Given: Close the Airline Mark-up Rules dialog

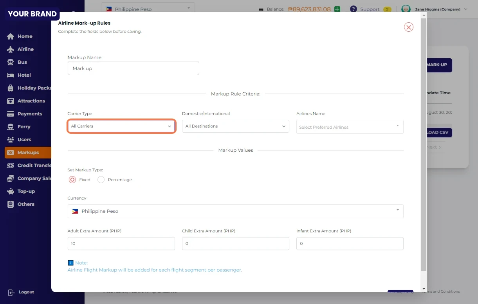Looking at the screenshot, I should coord(408,27).
